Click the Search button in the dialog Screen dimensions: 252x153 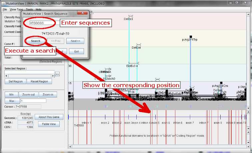pos(35,41)
